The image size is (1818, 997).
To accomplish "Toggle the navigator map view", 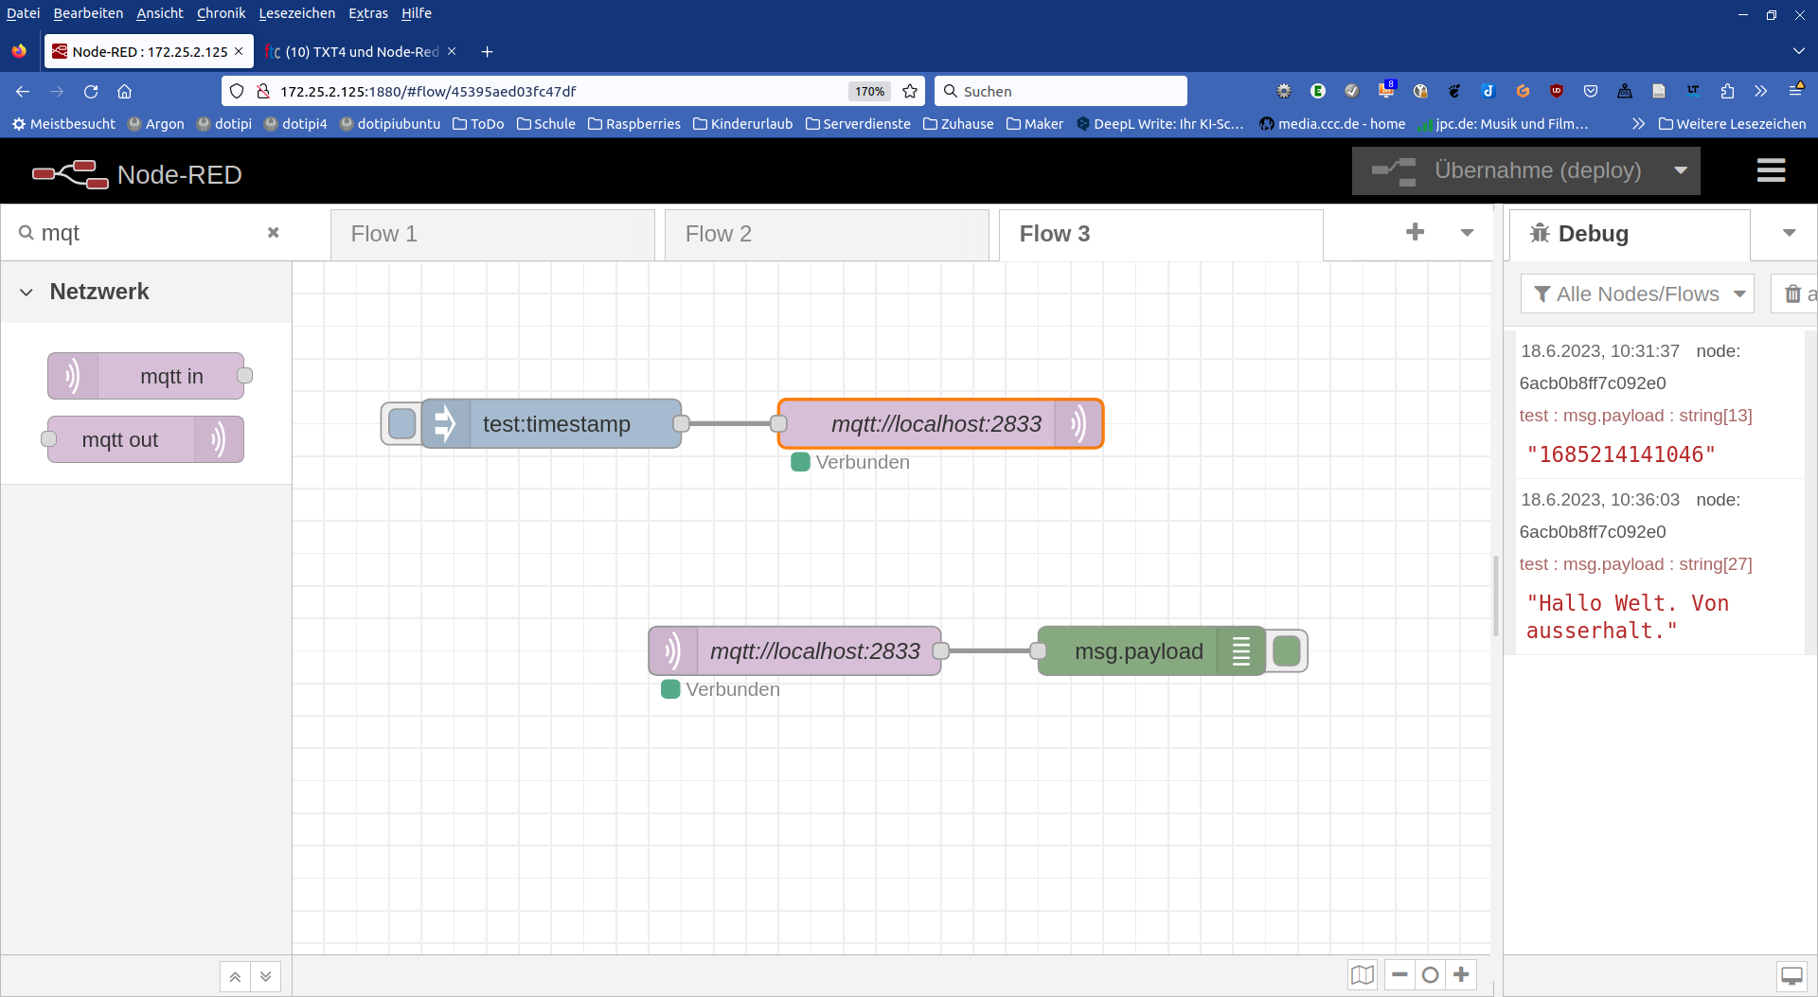I will (1363, 974).
